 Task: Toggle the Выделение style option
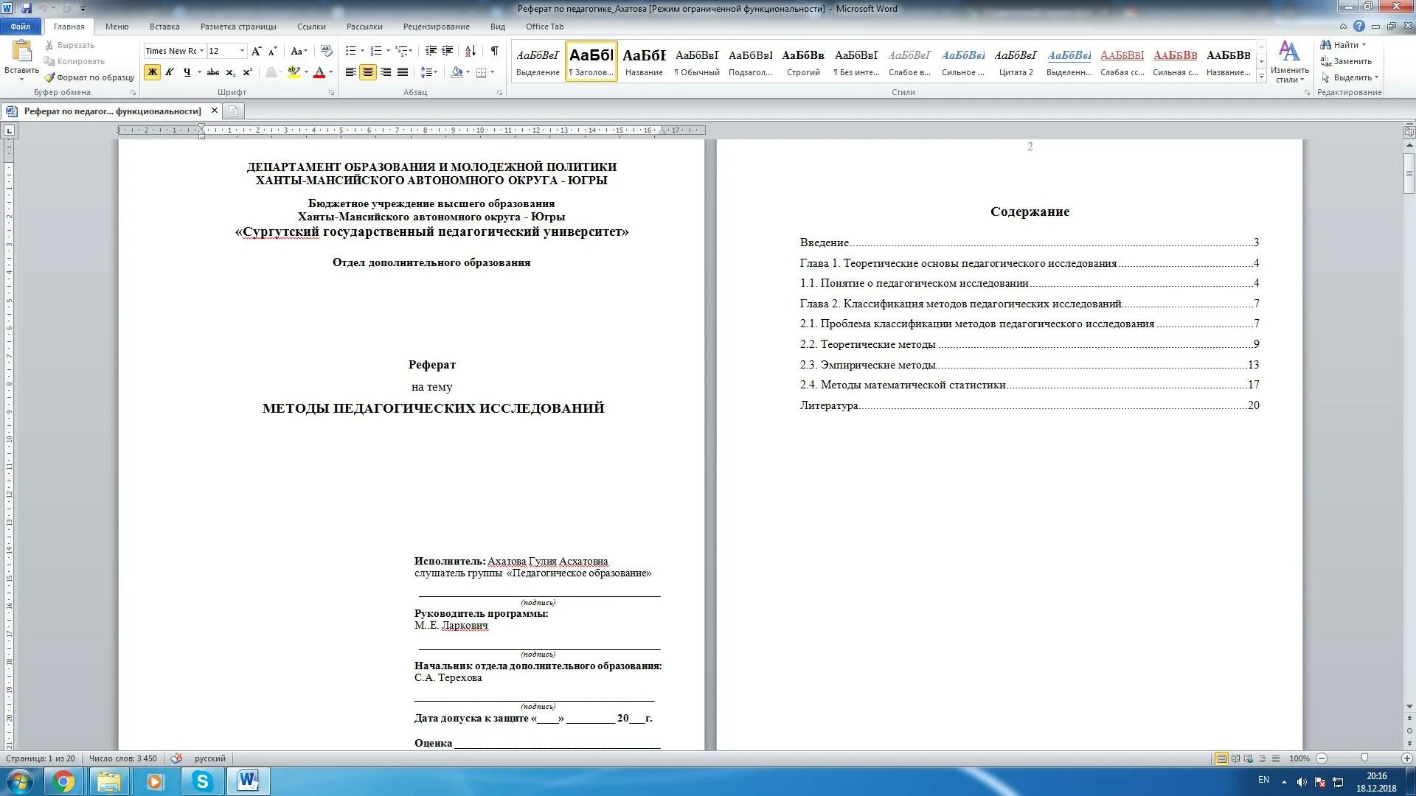(539, 62)
